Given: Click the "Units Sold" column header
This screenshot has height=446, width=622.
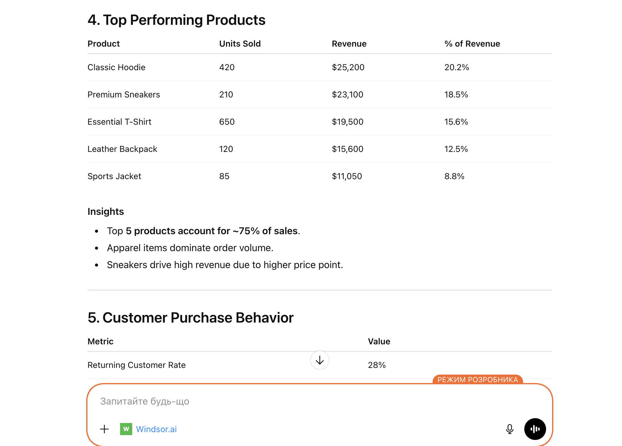Looking at the screenshot, I should pyautogui.click(x=240, y=44).
